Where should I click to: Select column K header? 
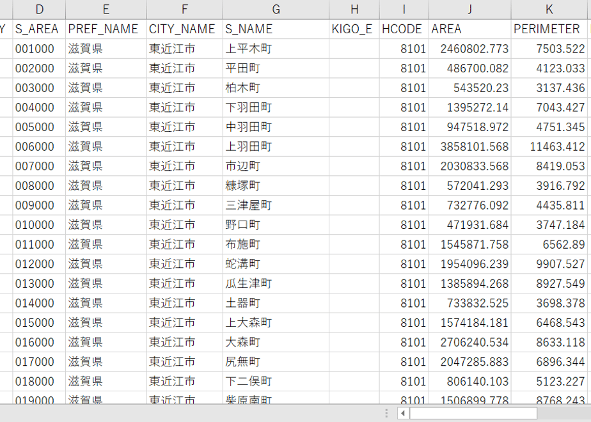click(x=549, y=10)
